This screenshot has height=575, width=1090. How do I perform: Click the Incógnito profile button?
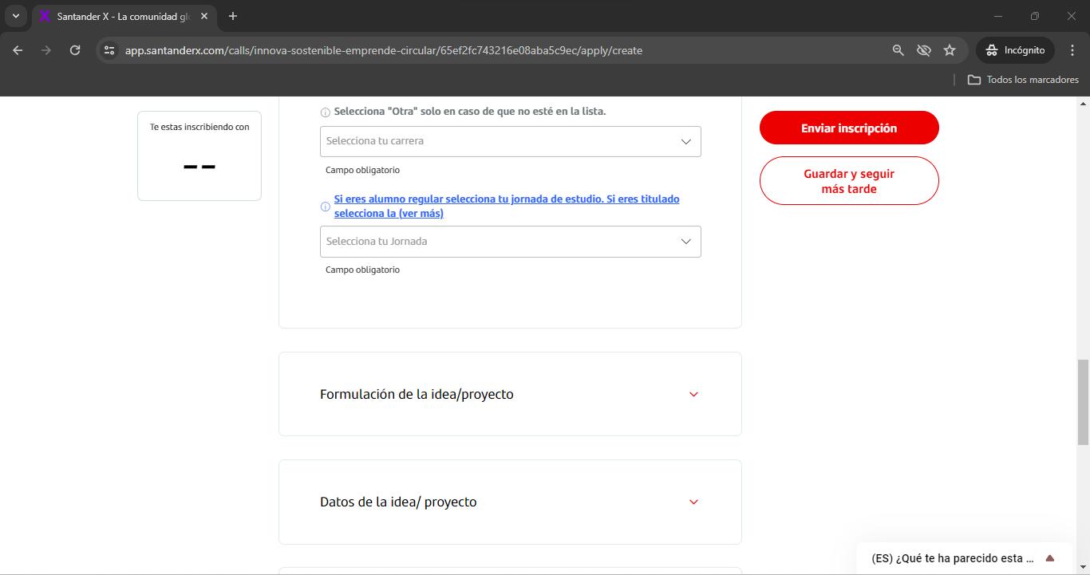pos(1015,50)
